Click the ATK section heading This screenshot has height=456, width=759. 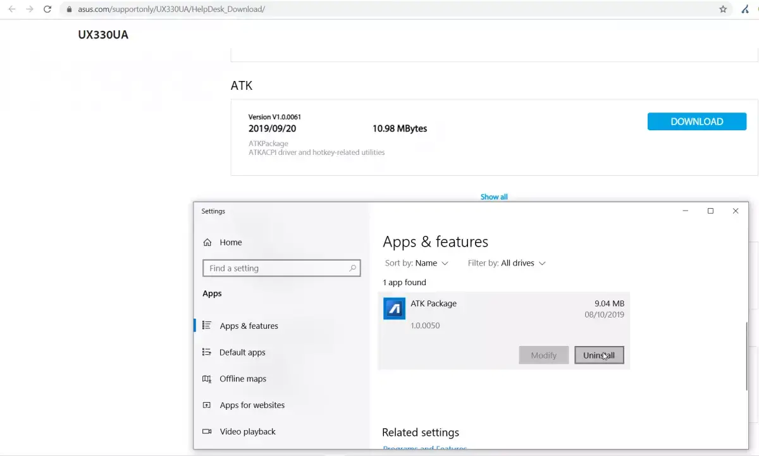click(242, 85)
